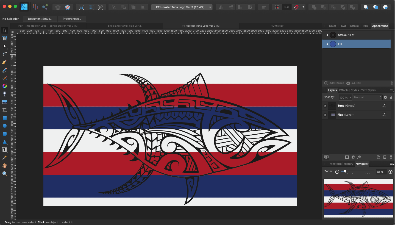This screenshot has width=395, height=225.
Task: Click the boolean Subtract operation icon
Action: click(323, 7)
